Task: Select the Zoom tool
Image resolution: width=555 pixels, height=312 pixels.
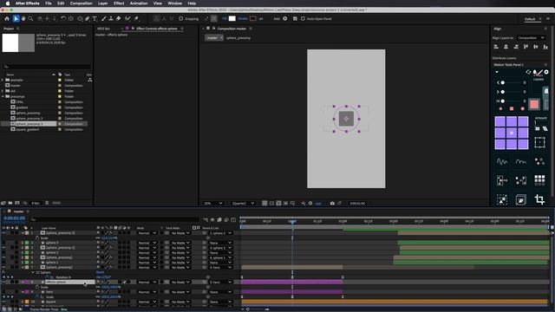Action: (x=31, y=18)
